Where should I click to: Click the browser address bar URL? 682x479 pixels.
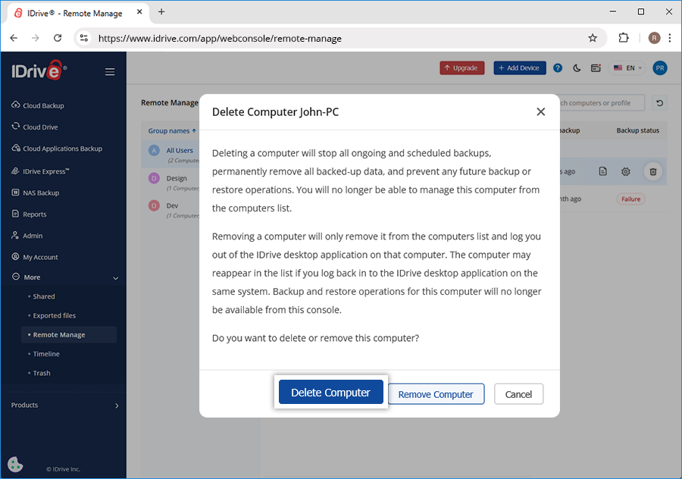pos(220,39)
